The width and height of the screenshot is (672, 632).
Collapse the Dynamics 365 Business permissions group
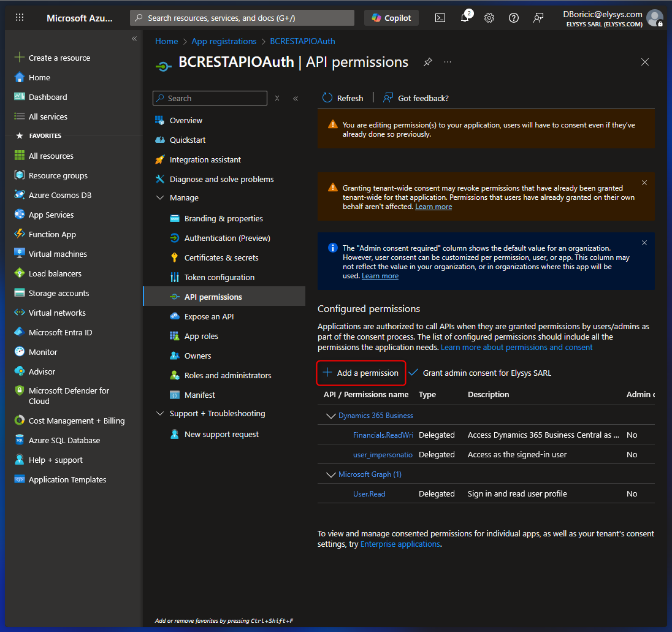330,416
